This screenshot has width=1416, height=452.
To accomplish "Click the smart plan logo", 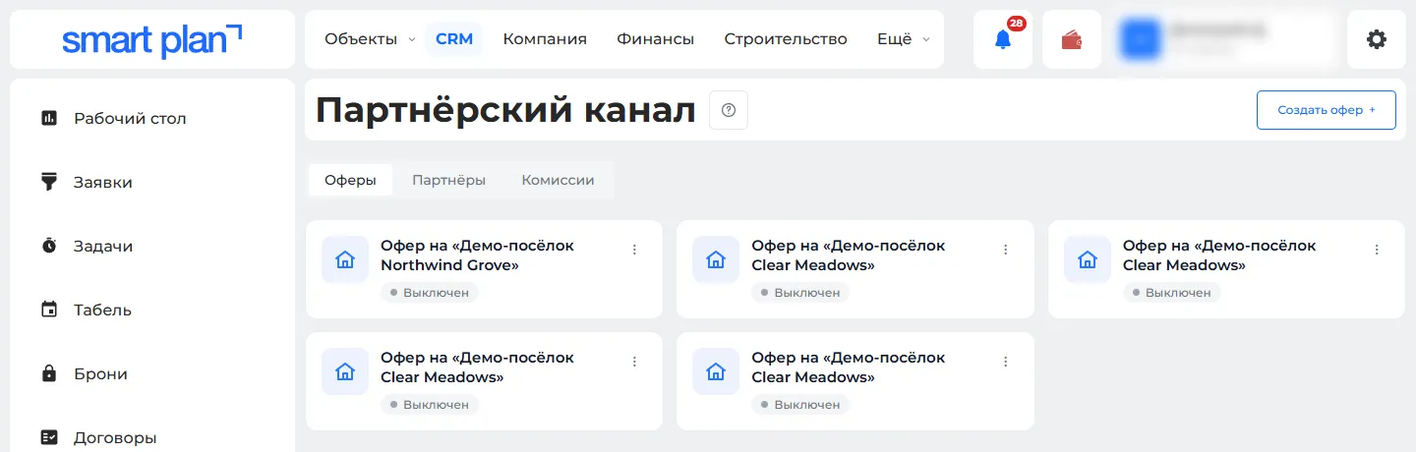I will [152, 39].
